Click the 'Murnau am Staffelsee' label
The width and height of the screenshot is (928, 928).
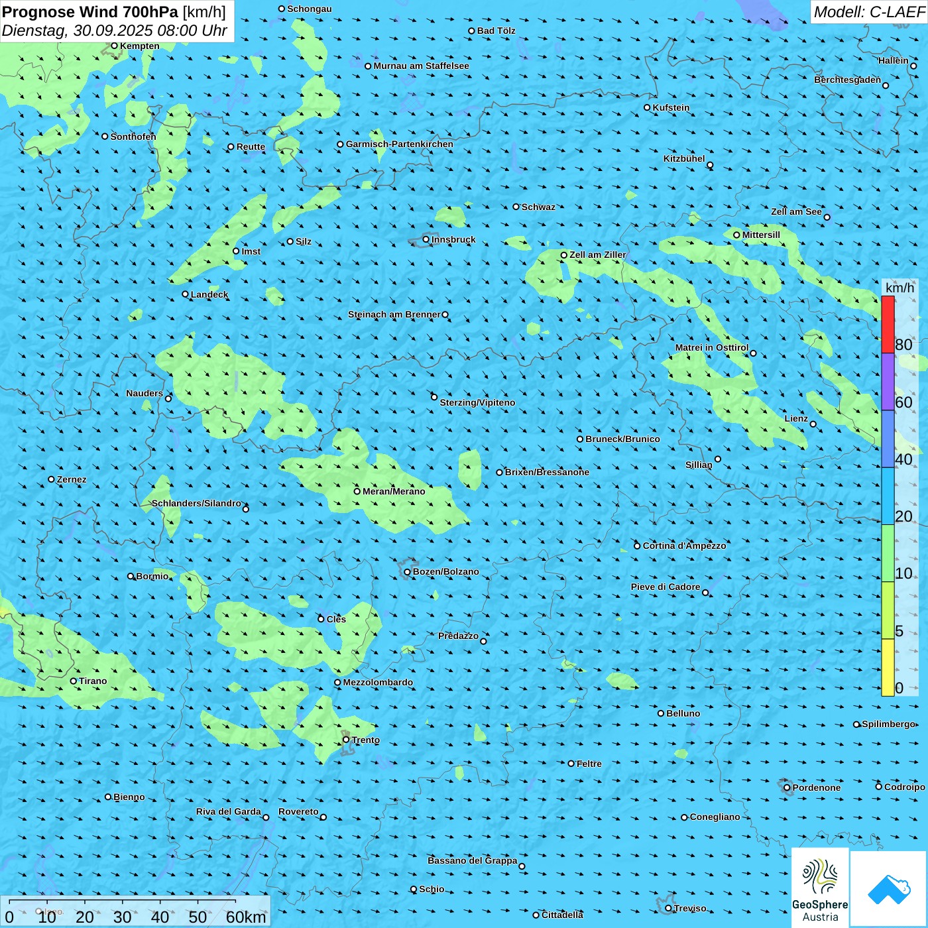click(421, 66)
